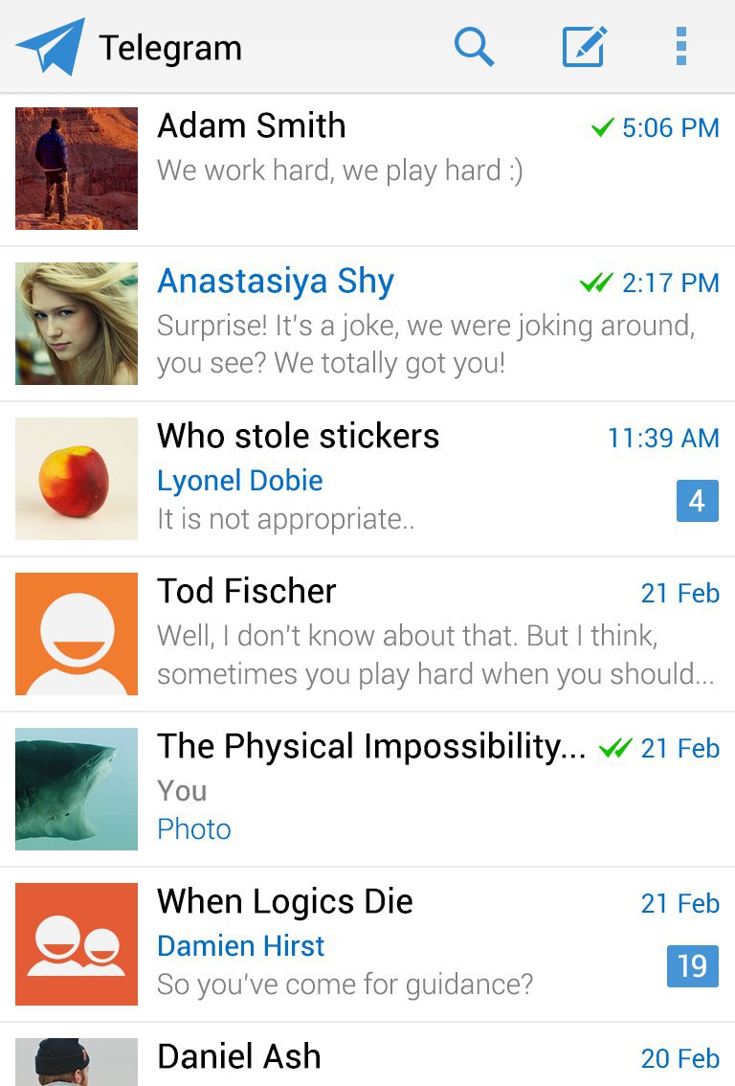Viewport: 735px width, 1086px height.
Task: Tap Tod Fischer's orange default avatar
Action: (x=77, y=634)
